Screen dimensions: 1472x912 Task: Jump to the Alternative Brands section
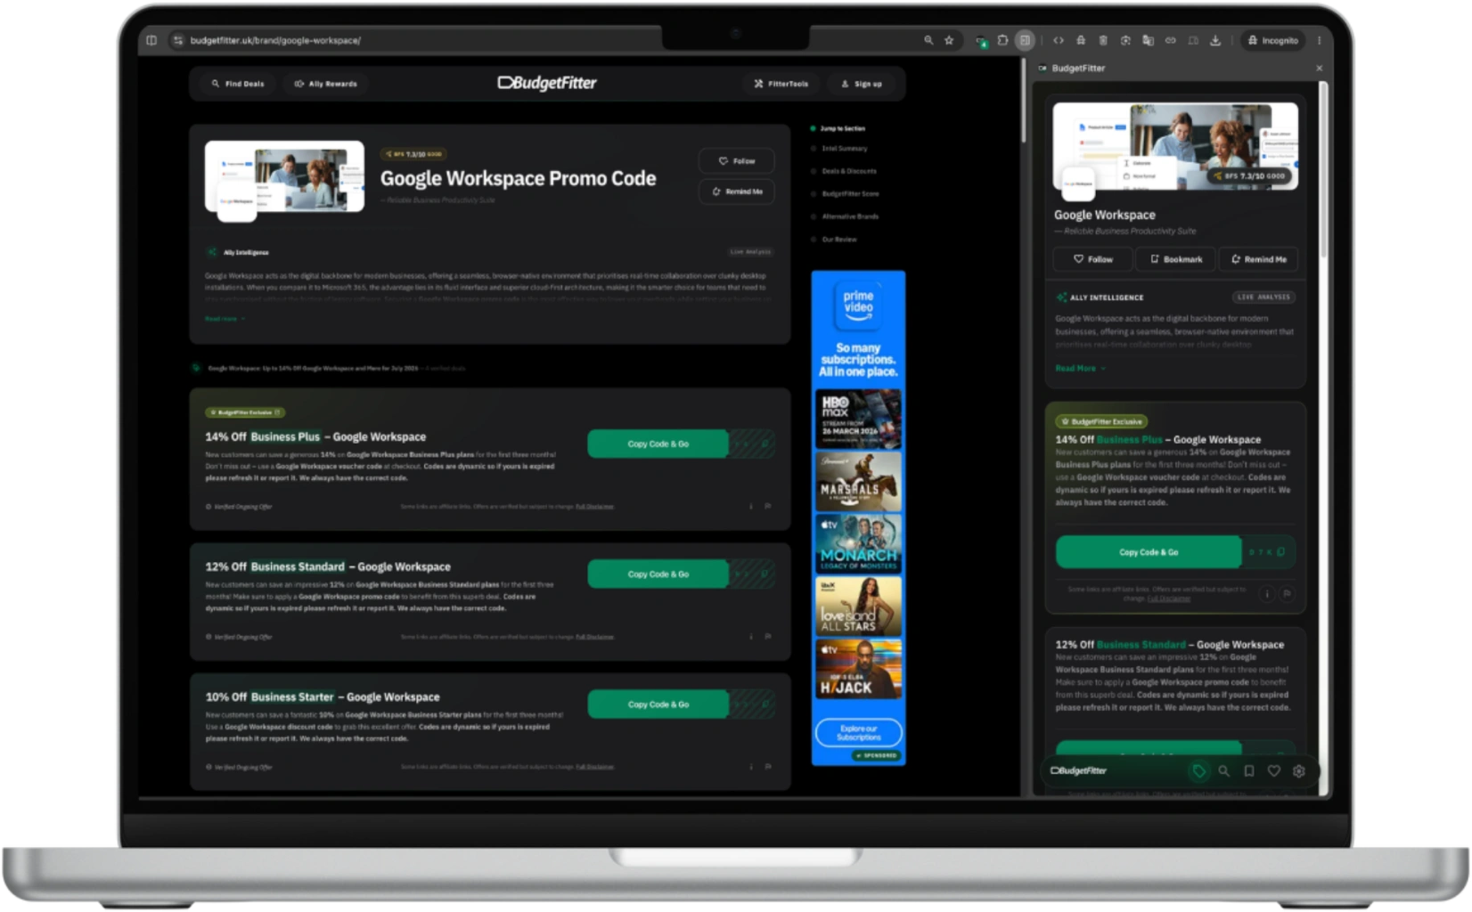point(850,216)
